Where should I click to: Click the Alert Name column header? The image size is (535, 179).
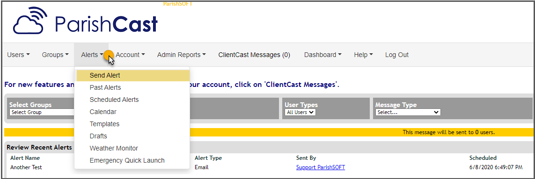pyautogui.click(x=25, y=158)
